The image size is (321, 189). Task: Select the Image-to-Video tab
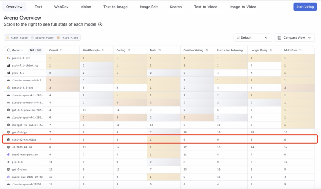coord(243,7)
